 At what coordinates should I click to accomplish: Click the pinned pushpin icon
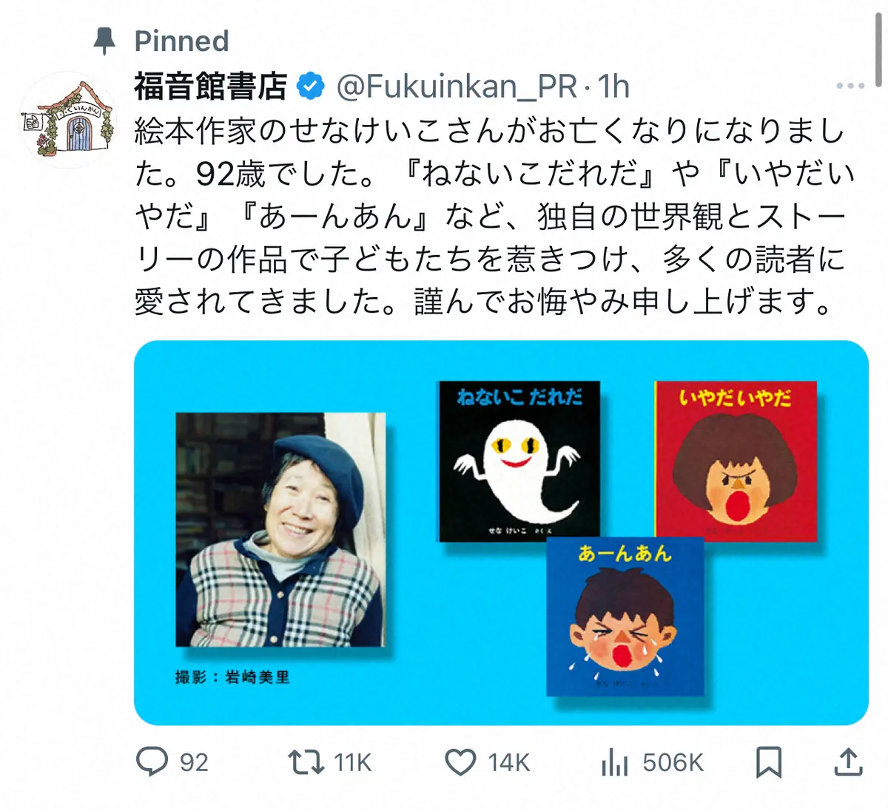(105, 41)
